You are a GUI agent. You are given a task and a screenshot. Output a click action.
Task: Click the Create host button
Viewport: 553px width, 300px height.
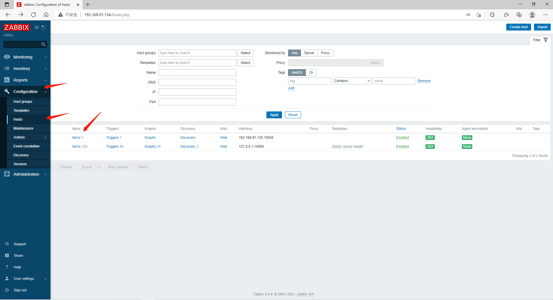[518, 27]
